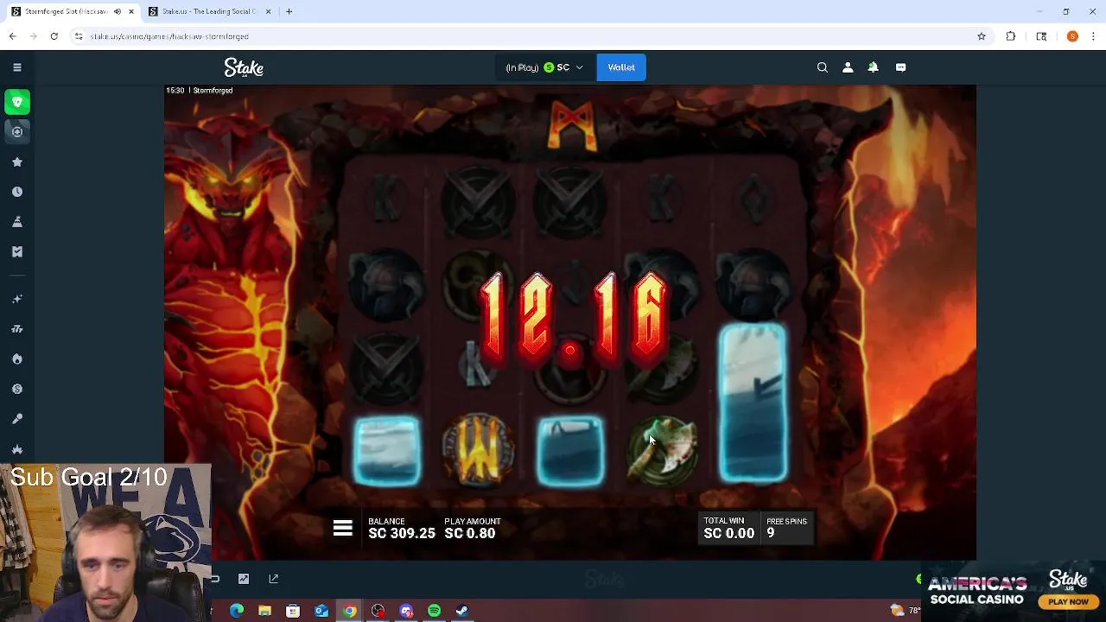
Task: Open Chrome three-dot menu
Action: point(1093,36)
